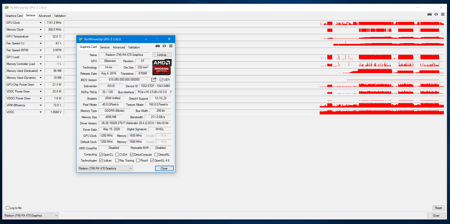Open the GPU Temperature sensor dropdown
Image resolution: width=450 pixels, height=224 pixels.
coord(41,36)
